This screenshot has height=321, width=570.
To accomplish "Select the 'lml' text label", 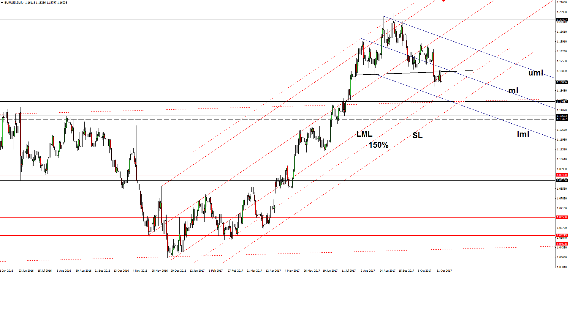I will point(523,134).
